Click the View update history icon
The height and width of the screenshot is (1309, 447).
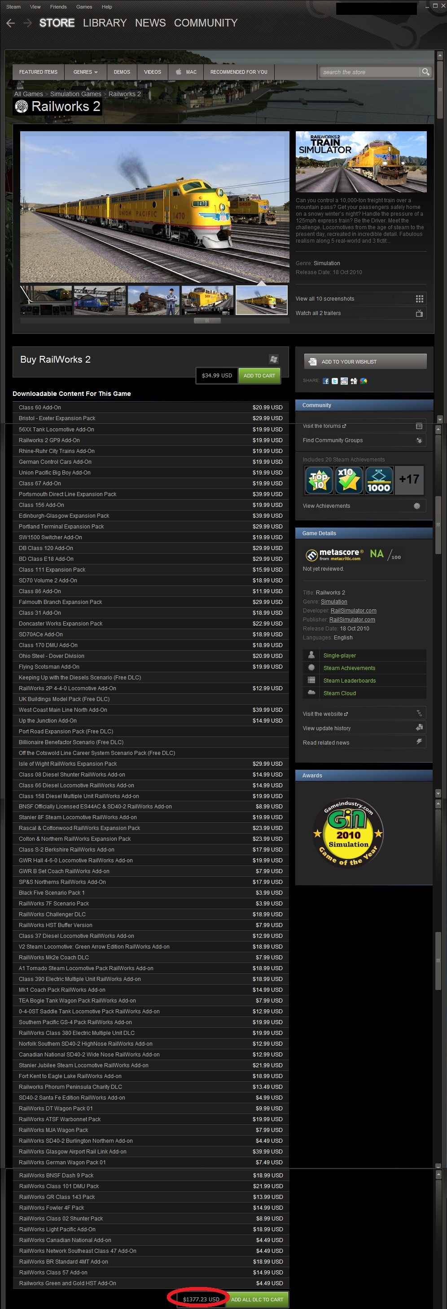pos(419,728)
